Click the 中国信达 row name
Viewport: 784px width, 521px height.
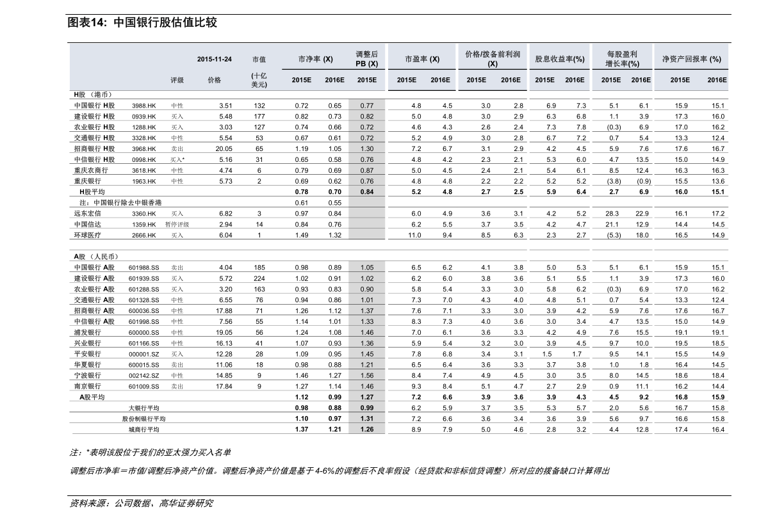pyautogui.click(x=87, y=225)
